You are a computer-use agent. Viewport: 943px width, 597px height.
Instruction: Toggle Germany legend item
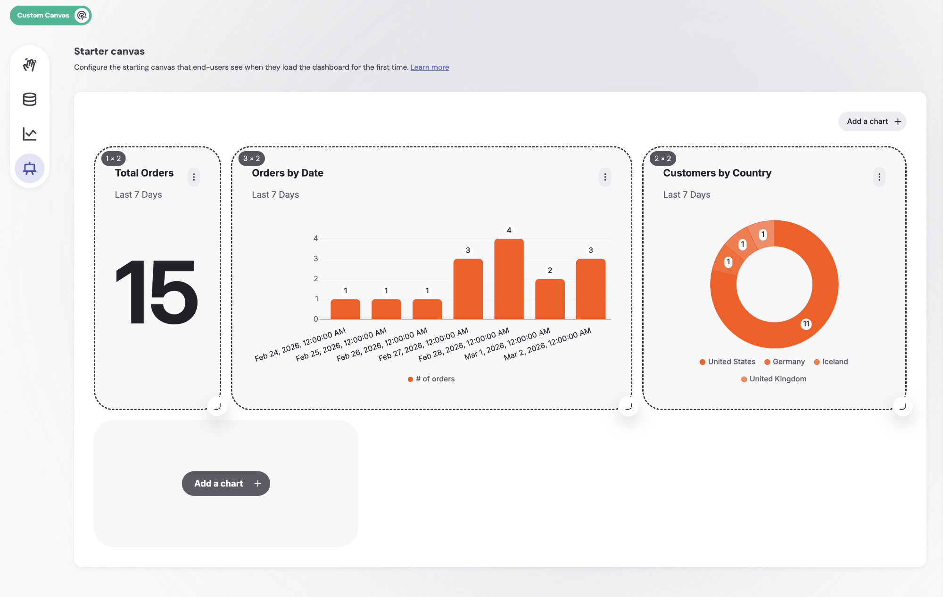coord(785,362)
